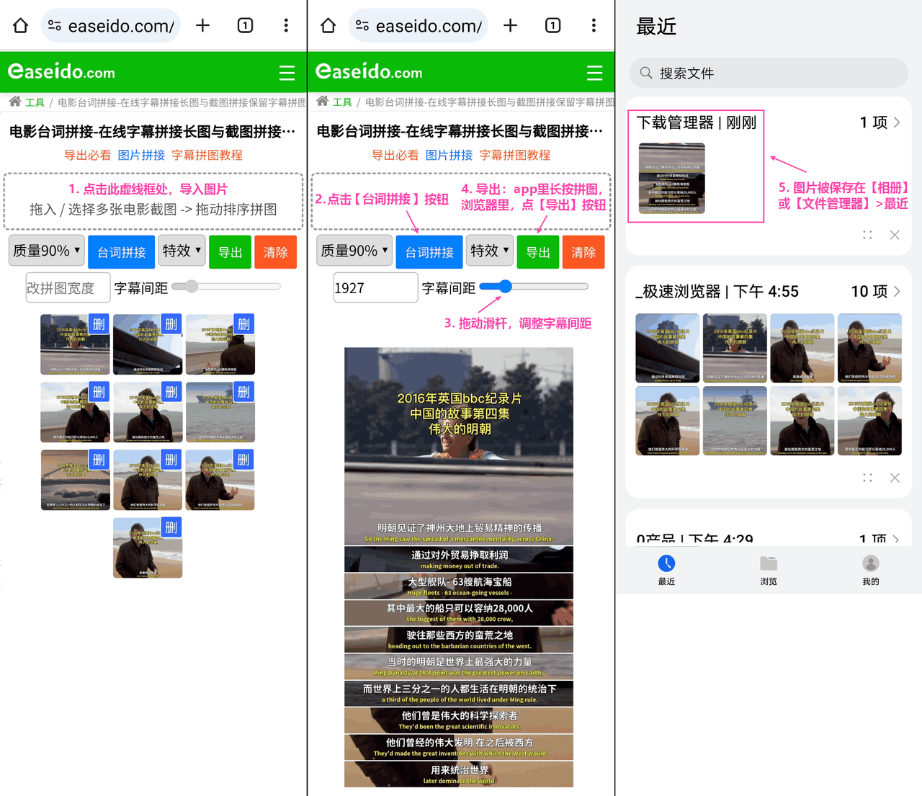Click address bar in middle browser panel
Screen dimensions: 922x796
point(419,26)
